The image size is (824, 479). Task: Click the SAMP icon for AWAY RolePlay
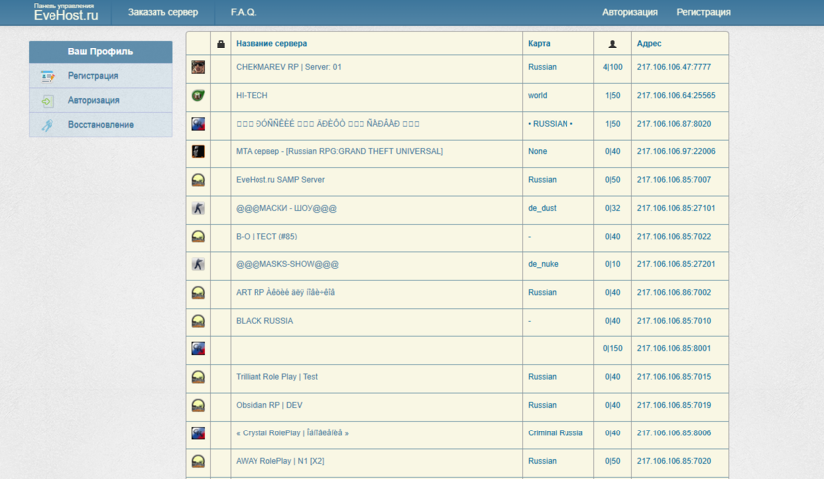click(x=198, y=461)
